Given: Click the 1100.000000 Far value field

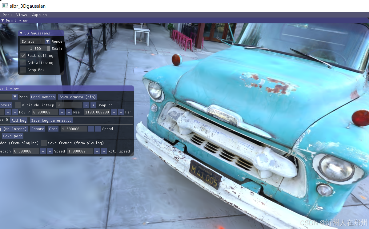Looking at the screenshot, I should pos(97,112).
